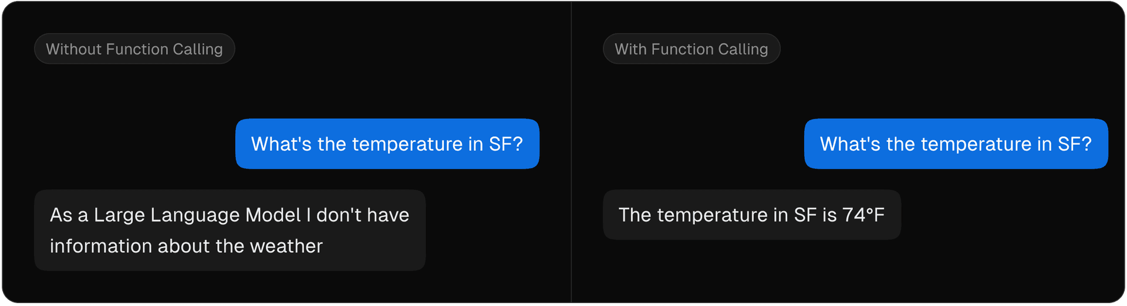Select the blue question bubble in left panel
Image resolution: width=1127 pixels, height=306 pixels.
(x=387, y=144)
